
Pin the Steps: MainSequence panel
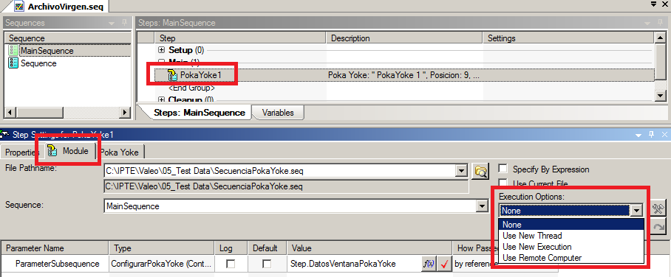pos(659,23)
